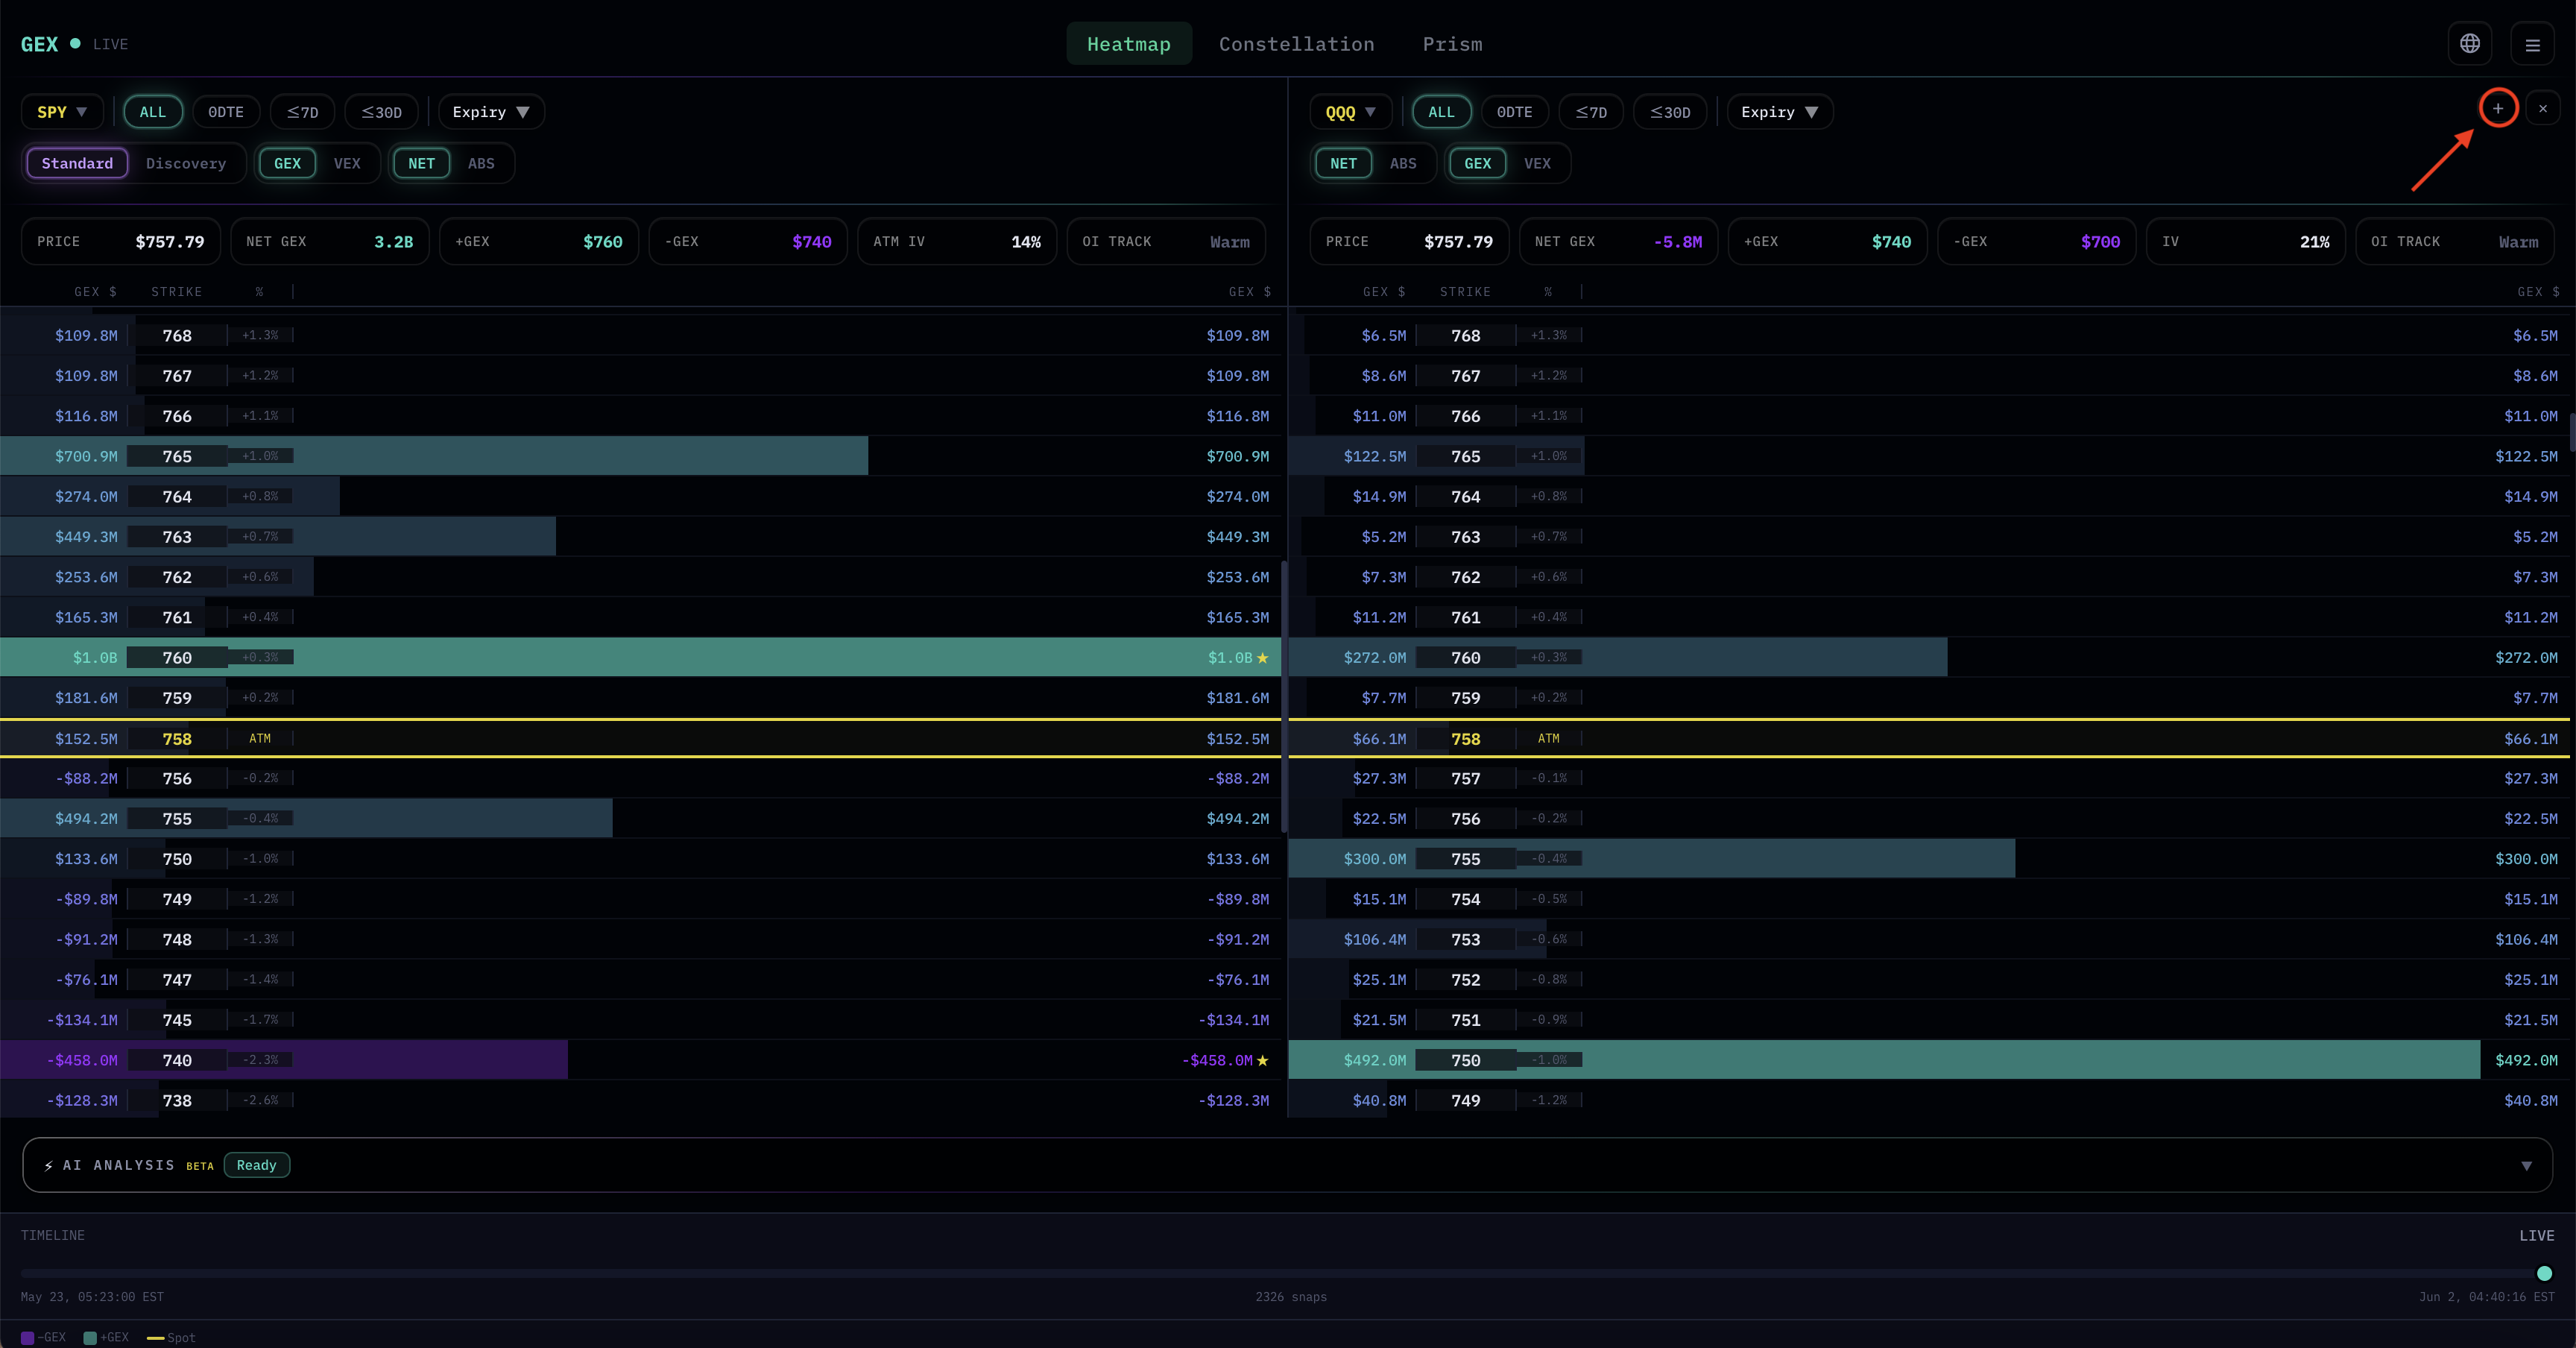Viewport: 2576px width, 1348px height.
Task: Click the STRIKE column header in QQQ panel
Action: pos(1465,292)
